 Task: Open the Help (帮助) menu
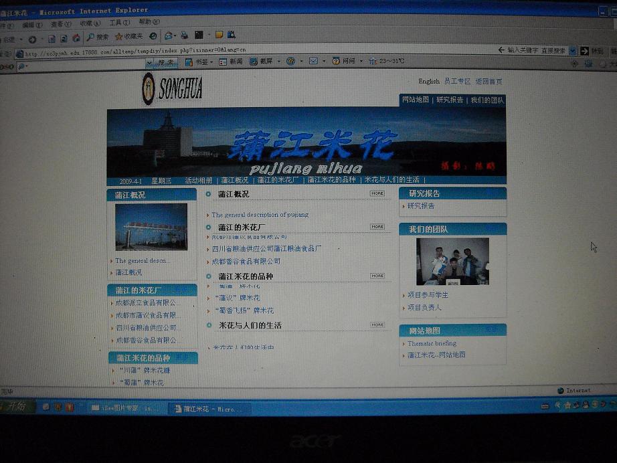(149, 22)
